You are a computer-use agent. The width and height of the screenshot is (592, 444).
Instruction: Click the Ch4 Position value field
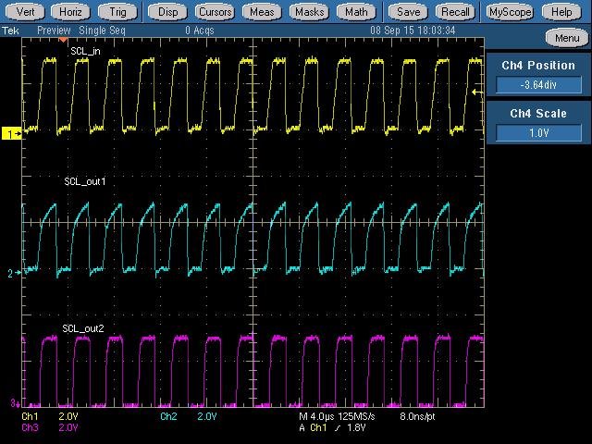[x=538, y=85]
